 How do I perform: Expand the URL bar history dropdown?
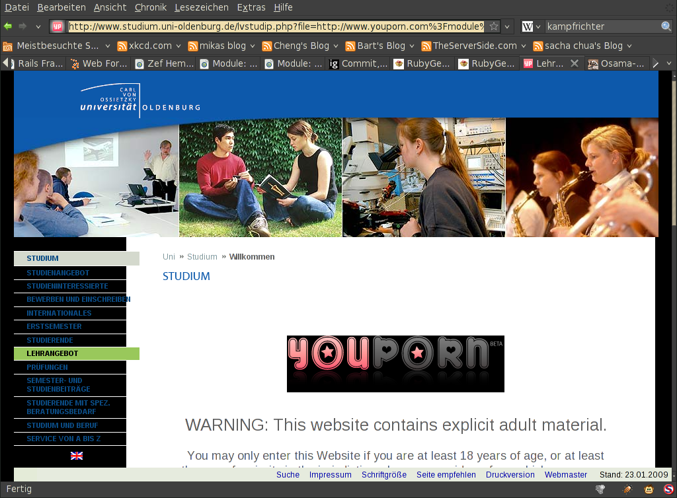pos(507,26)
